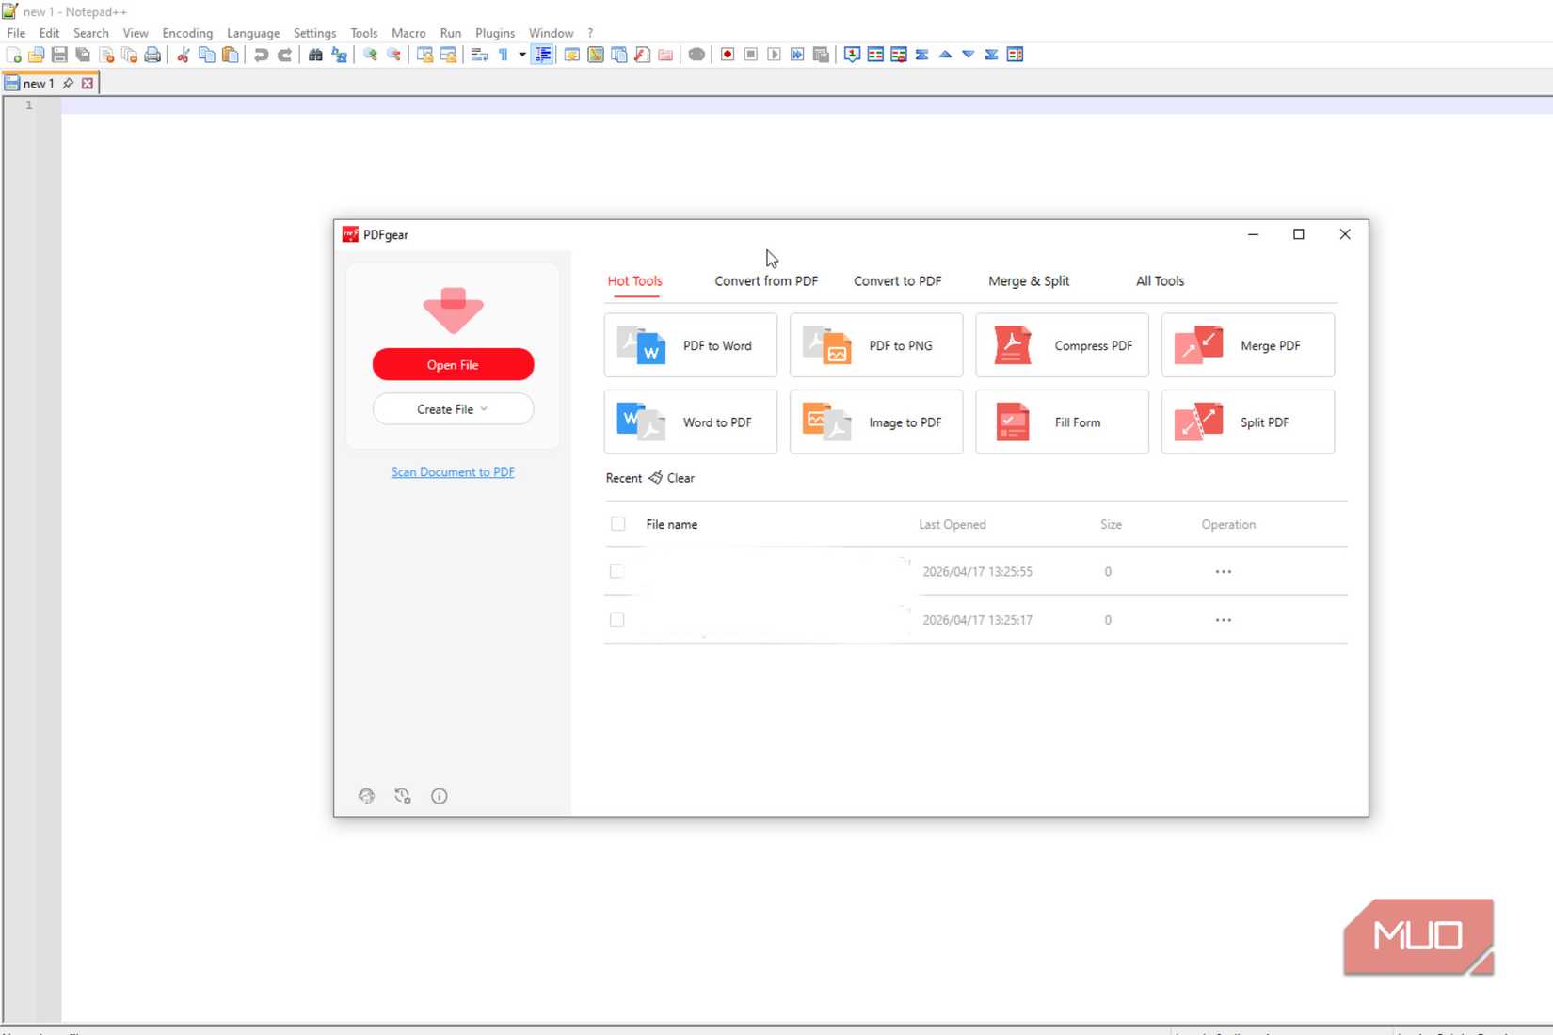Image resolution: width=1553 pixels, height=1035 pixels.
Task: Click line 1 in the Notepad++ editor
Action: (807, 105)
